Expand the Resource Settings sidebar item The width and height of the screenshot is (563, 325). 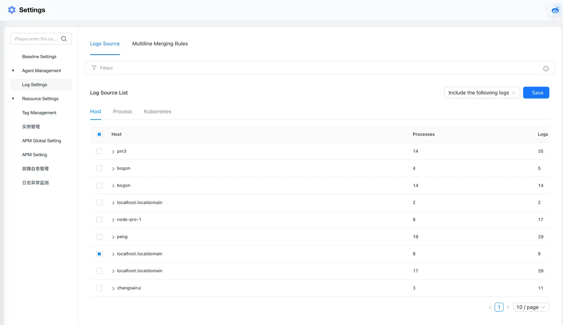(x=13, y=99)
